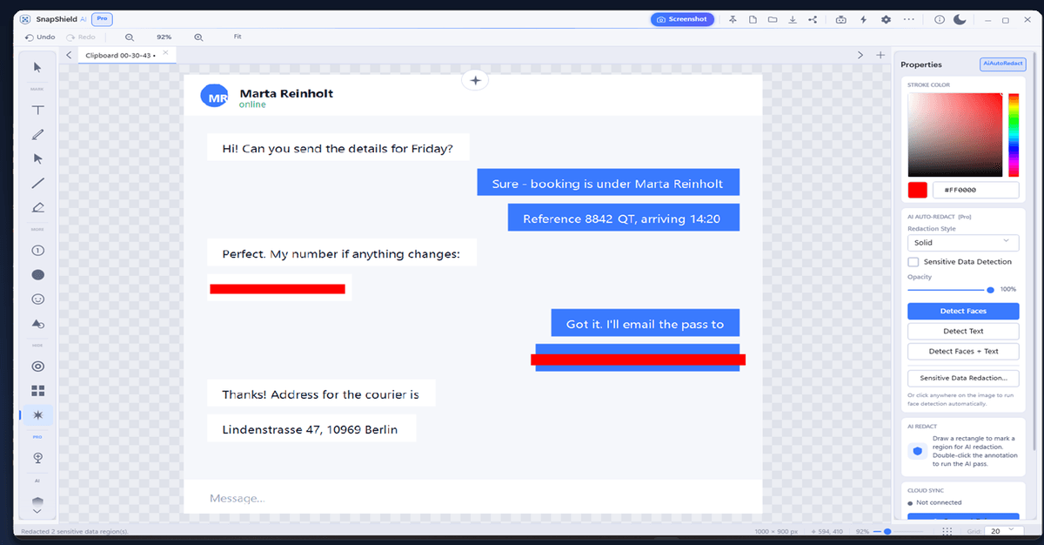
Task: Open Settings gear icon
Action: point(886,19)
